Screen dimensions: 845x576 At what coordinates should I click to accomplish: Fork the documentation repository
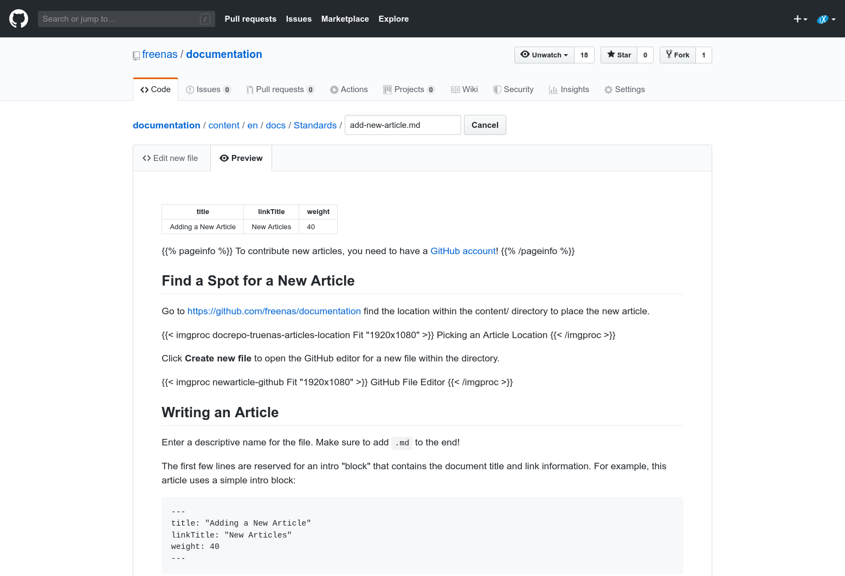tap(678, 55)
